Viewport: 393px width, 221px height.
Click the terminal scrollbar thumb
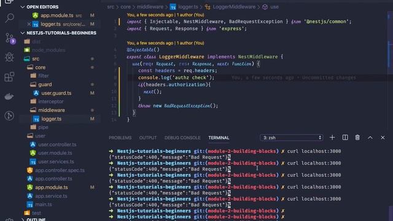click(391, 213)
